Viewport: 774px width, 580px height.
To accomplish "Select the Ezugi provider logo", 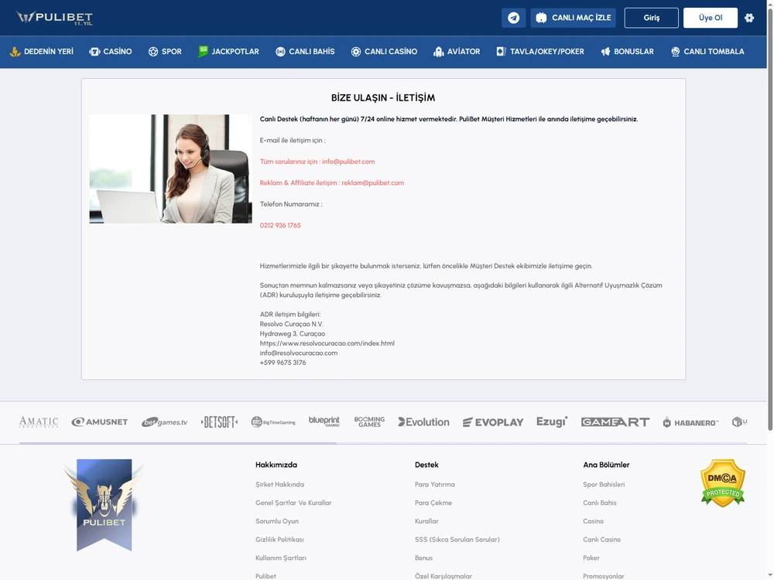I will click(x=552, y=421).
